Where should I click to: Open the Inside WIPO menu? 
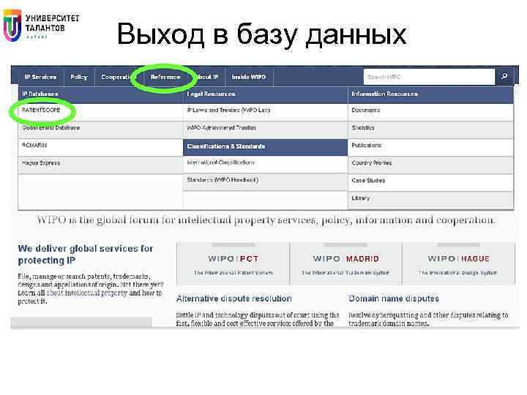click(249, 78)
